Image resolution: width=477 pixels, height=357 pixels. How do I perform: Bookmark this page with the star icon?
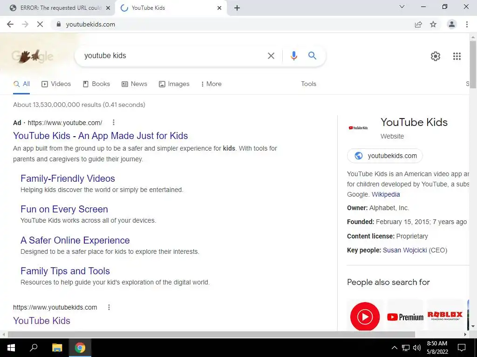point(433,24)
